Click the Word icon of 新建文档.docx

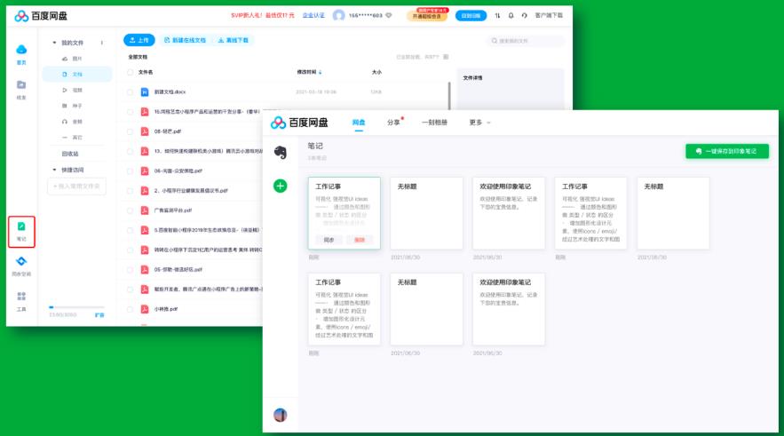(x=145, y=92)
